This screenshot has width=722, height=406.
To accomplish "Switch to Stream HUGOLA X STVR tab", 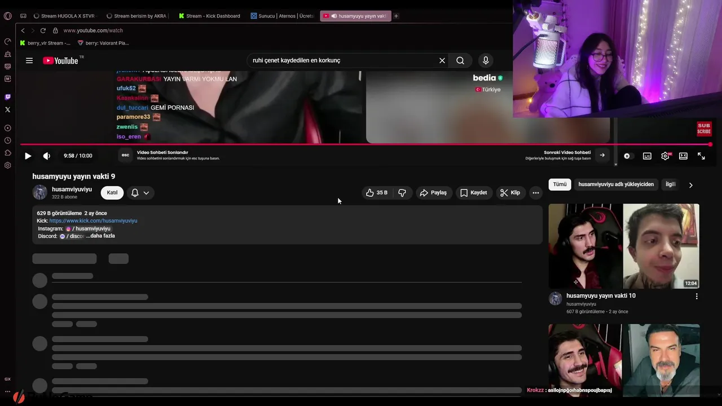I will pos(64,16).
